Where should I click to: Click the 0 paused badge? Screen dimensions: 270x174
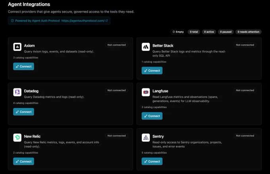click(226, 32)
